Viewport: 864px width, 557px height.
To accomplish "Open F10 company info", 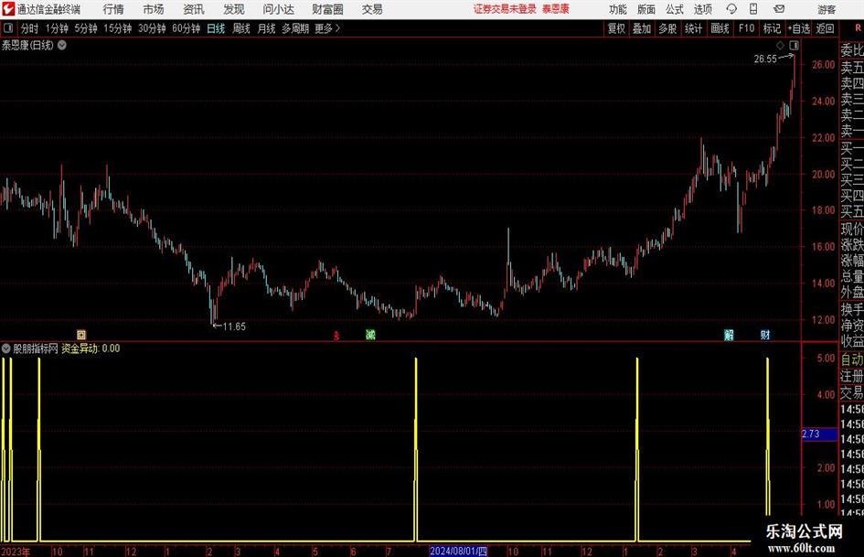I will pyautogui.click(x=747, y=28).
